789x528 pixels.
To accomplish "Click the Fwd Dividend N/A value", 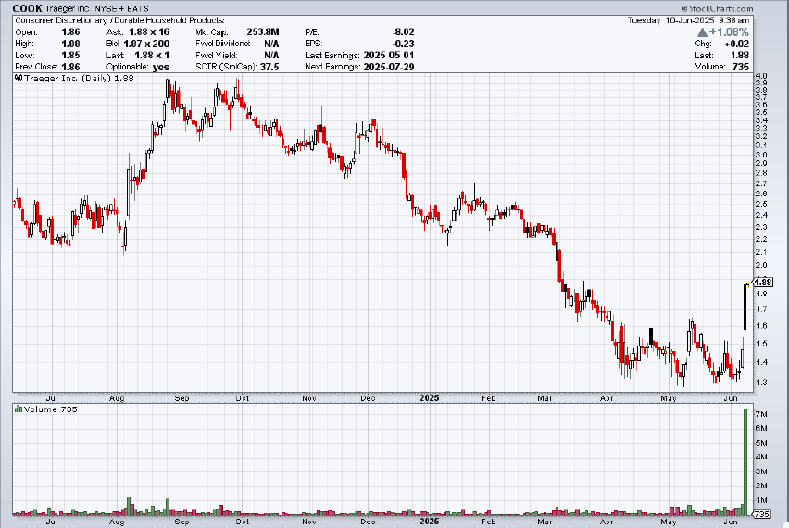I will [271, 44].
